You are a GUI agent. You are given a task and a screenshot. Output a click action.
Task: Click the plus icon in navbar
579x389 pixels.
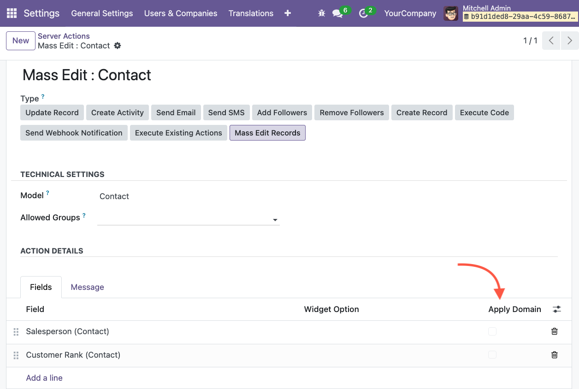pos(288,13)
